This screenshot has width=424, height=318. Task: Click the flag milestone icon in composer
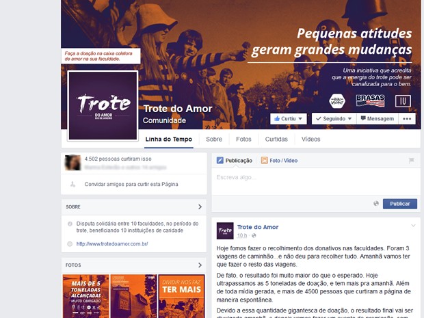click(x=412, y=160)
